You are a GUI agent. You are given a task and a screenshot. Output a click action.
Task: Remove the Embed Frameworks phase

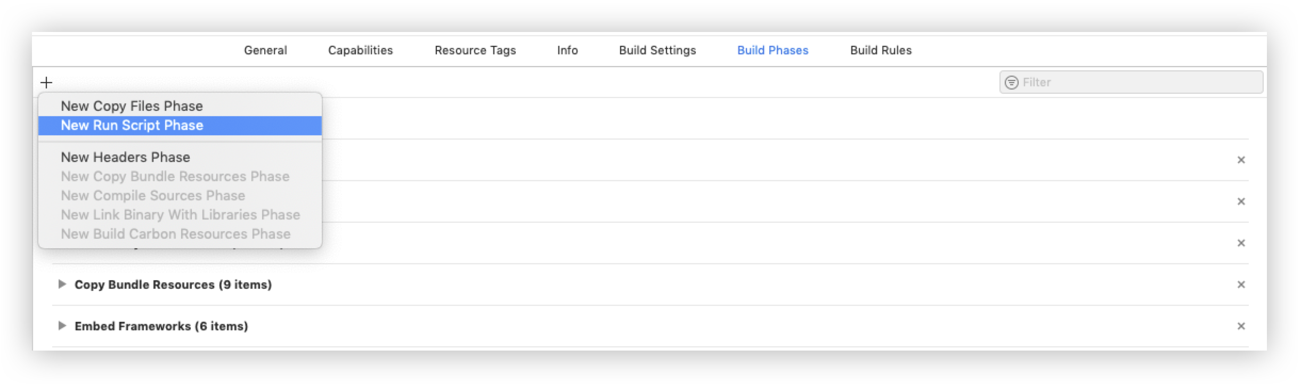(x=1241, y=326)
